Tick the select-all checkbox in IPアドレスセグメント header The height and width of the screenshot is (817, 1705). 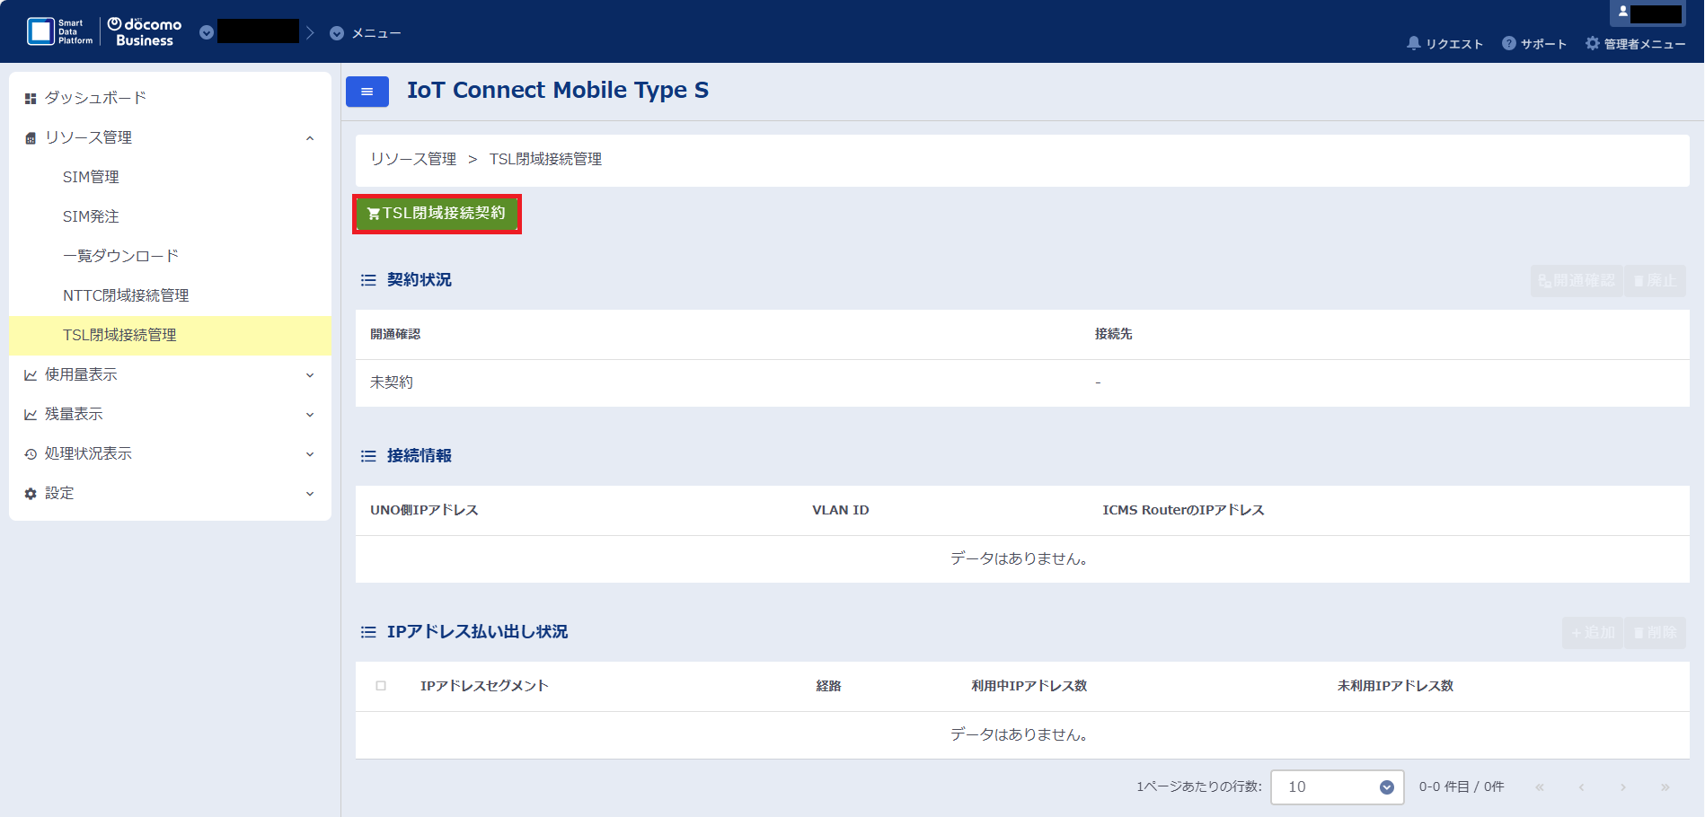click(x=381, y=686)
